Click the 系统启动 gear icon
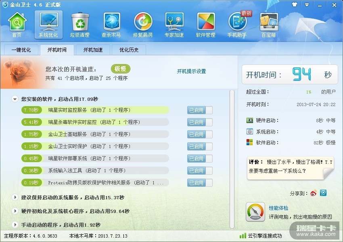Viewport: 343px width, 242px height. pos(250,131)
